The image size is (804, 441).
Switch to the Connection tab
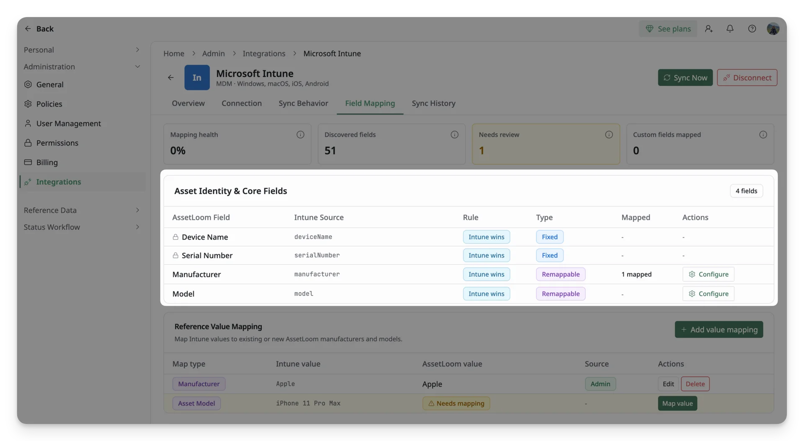[x=242, y=103]
